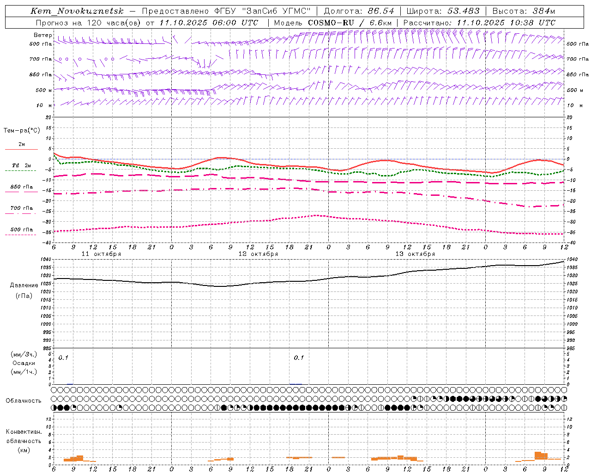Click the 'Ветер' wind panel label
This screenshot has width=591, height=473.
point(42,35)
